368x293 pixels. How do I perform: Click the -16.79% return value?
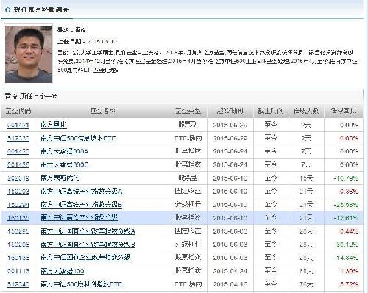346,178
